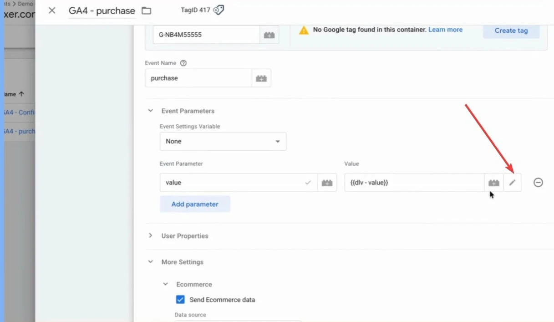Viewport: 554px width, 322px height.
Task: Collapse the More Settings section
Action: (150, 262)
